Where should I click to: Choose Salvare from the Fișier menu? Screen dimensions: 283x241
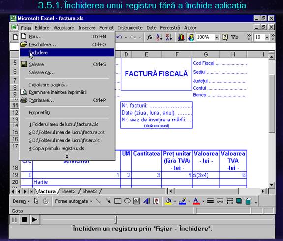coord(67,64)
